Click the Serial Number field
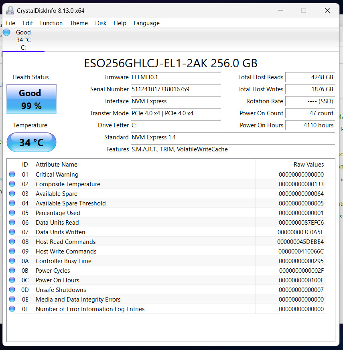Screen dimensions: 343x350 pyautogui.click(x=176, y=89)
